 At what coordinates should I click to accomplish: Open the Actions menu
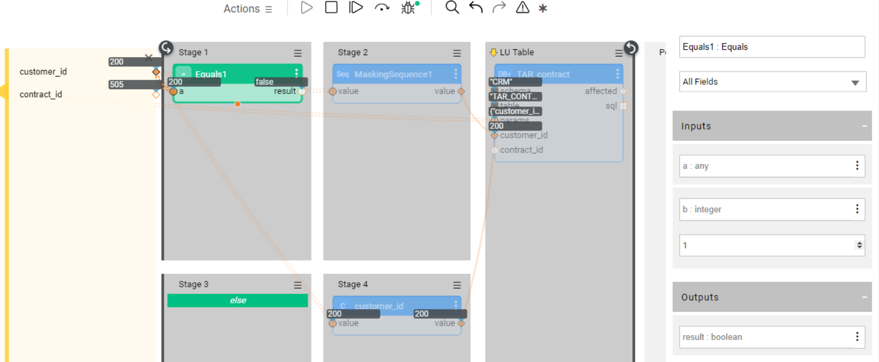tap(248, 9)
